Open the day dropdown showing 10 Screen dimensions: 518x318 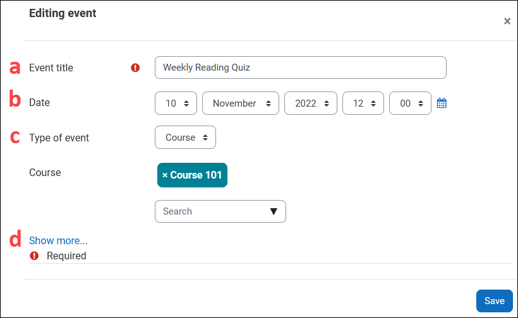pos(176,103)
